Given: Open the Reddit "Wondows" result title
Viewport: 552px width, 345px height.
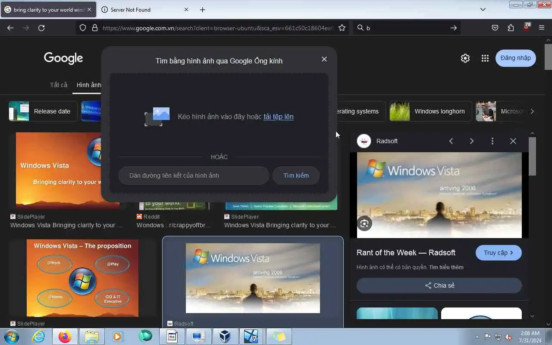Looking at the screenshot, I should point(174,225).
